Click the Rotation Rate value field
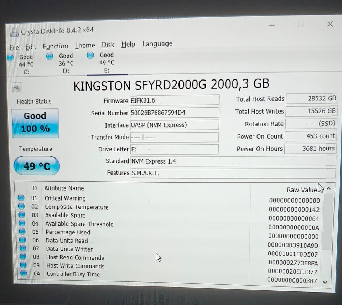This screenshot has height=305, width=342. tap(311, 124)
